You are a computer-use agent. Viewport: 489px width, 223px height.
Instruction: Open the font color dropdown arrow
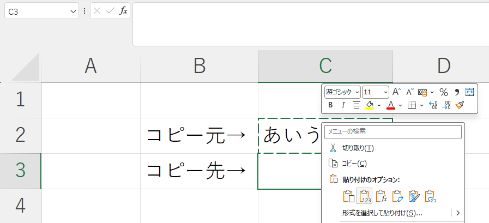[x=401, y=105]
